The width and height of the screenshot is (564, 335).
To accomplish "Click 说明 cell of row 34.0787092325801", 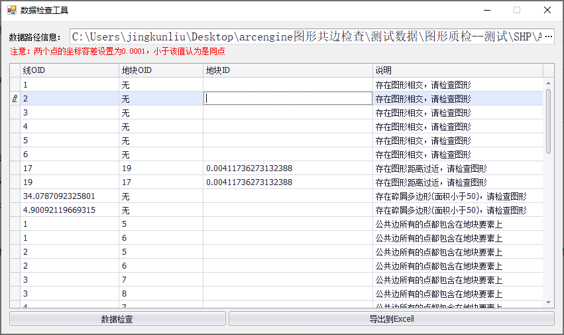I will pyautogui.click(x=458, y=196).
